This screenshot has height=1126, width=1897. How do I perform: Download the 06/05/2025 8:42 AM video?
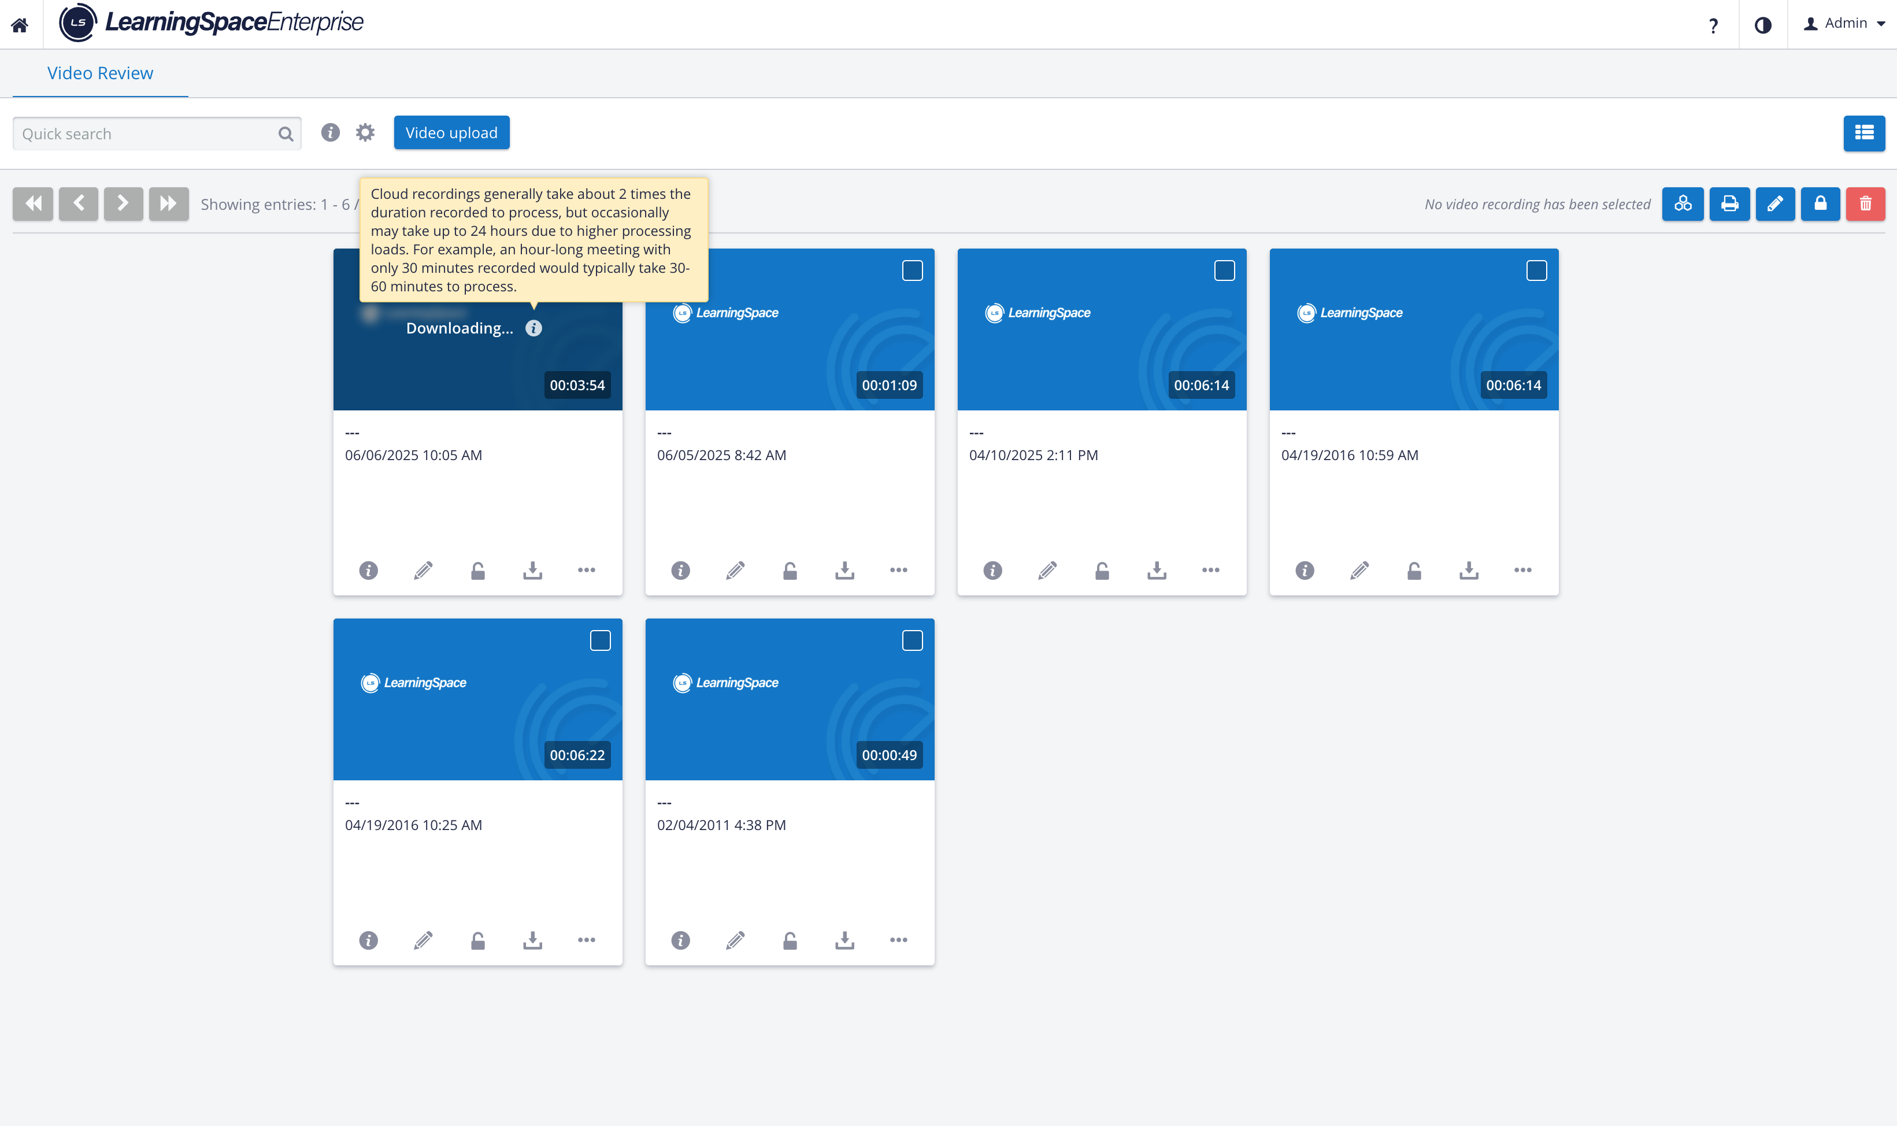click(844, 570)
